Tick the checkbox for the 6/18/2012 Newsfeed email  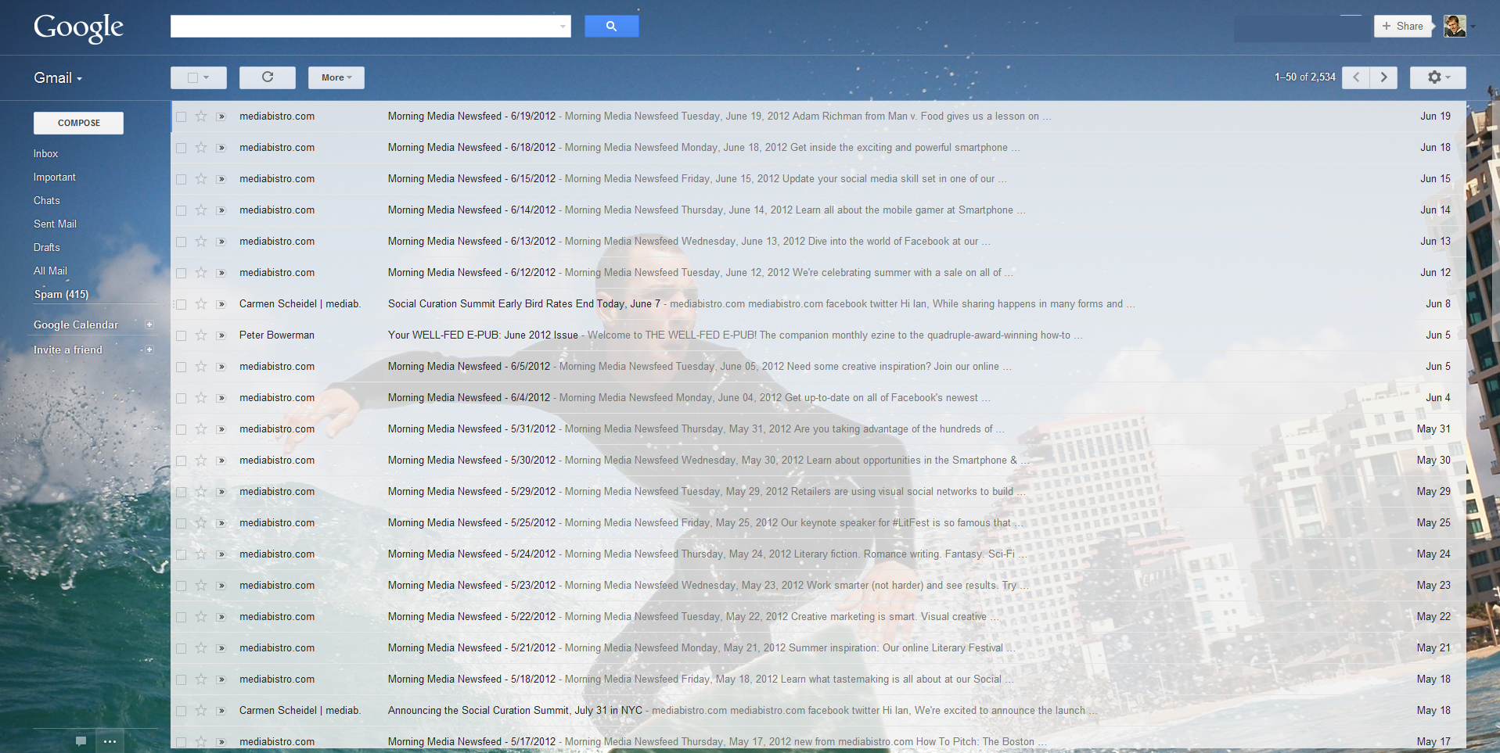coord(181,148)
